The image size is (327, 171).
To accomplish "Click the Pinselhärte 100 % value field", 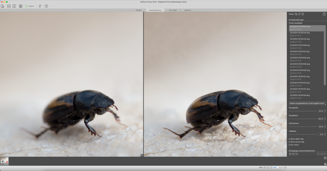I will (x=320, y=119).
